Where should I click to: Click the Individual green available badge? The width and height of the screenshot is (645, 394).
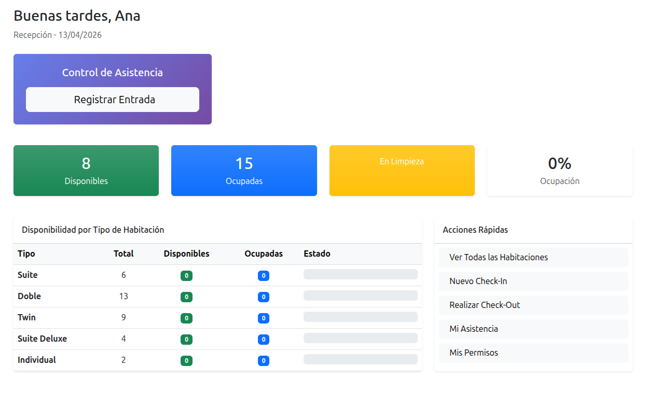186,361
